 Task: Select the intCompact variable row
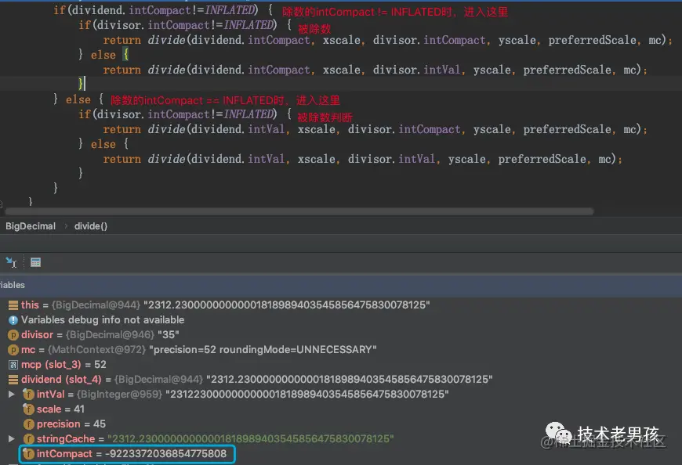(x=127, y=454)
